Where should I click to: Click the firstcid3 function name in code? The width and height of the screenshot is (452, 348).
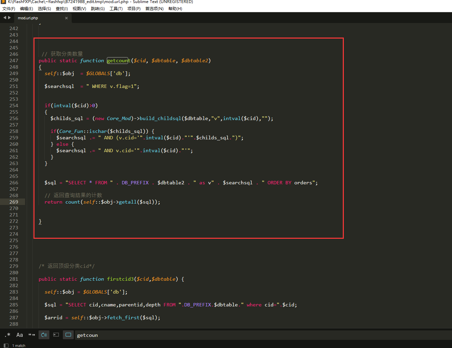point(120,279)
